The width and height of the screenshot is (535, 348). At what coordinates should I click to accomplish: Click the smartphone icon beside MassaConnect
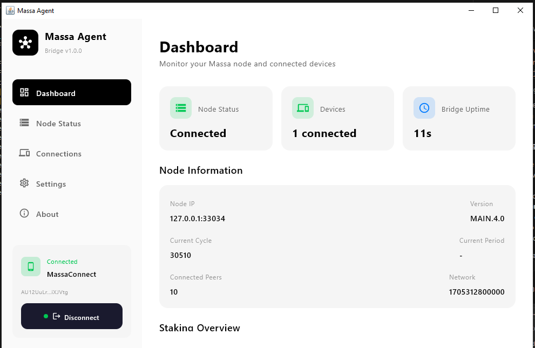[31, 266]
